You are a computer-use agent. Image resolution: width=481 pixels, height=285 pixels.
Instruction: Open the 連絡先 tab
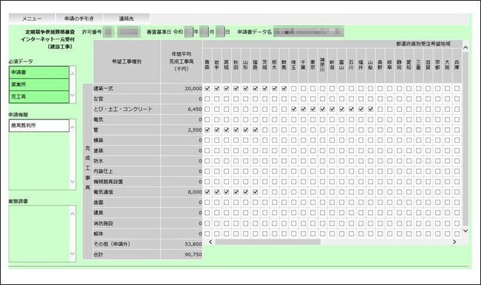(x=126, y=19)
